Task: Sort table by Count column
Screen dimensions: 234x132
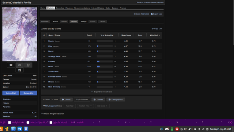Action: coord(89,35)
